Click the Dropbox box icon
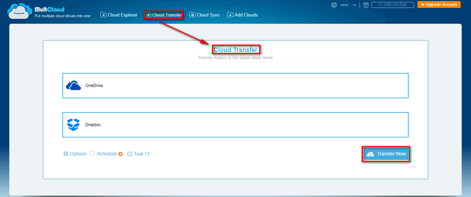This screenshot has width=471, height=197. 73,125
